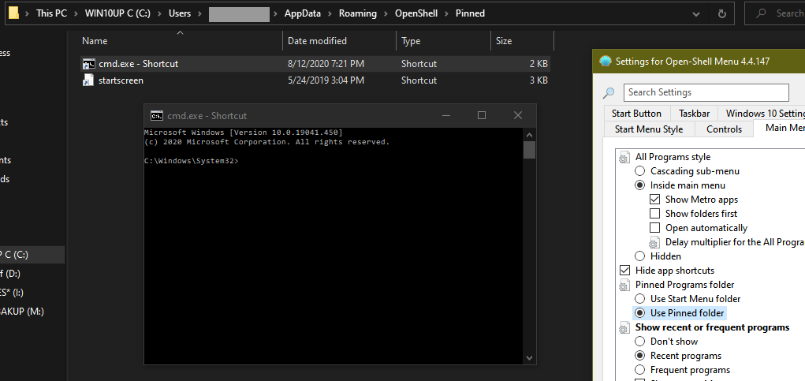805x381 pixels.
Task: Toggle Show Metro apps checkbox
Action: pos(654,200)
